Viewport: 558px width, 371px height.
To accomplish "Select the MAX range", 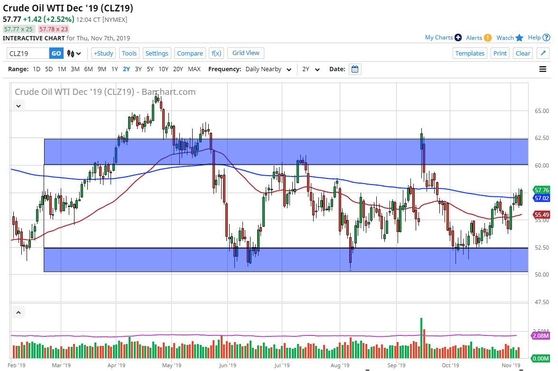I will pos(194,69).
